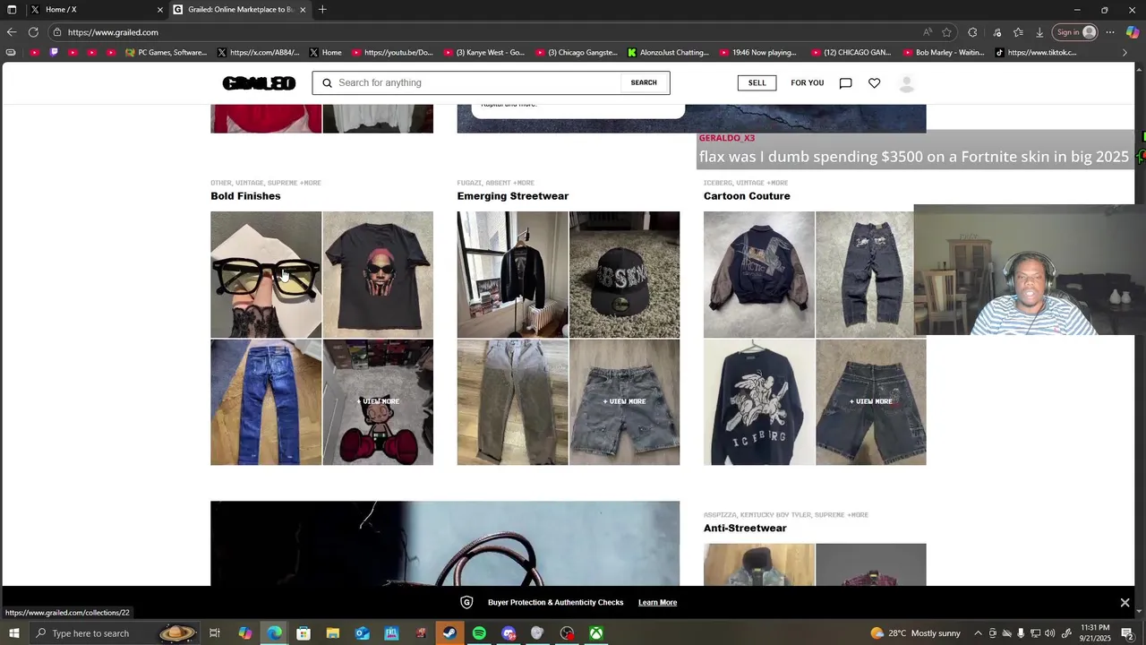Screen dimensions: 1146x645
Task: Close the Buyer Protection banner
Action: point(1125,603)
